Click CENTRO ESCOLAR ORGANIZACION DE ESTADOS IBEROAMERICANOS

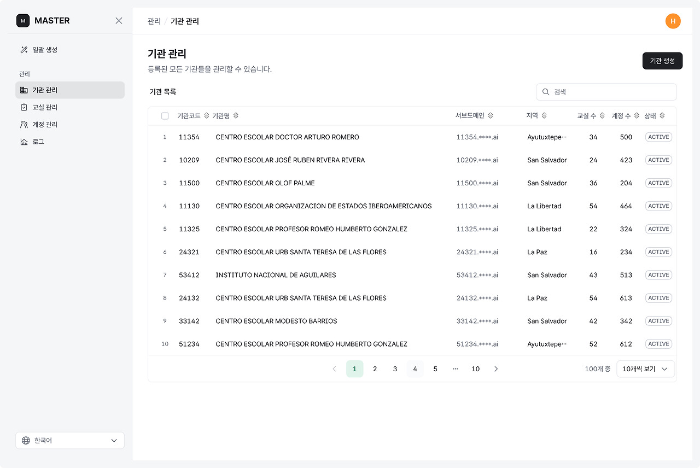[x=324, y=206]
